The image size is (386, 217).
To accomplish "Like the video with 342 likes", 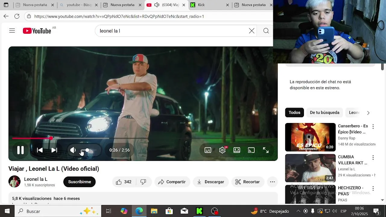I will 124,182.
